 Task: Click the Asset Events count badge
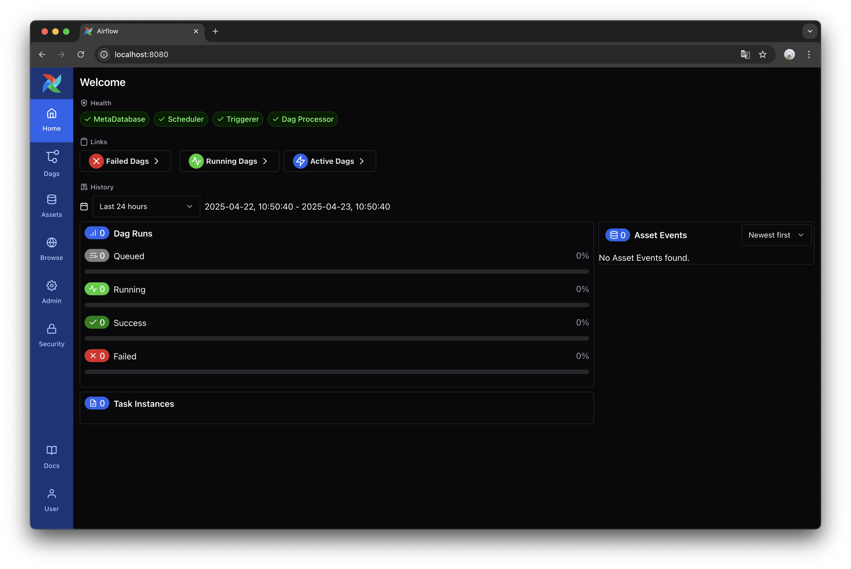tap(618, 235)
